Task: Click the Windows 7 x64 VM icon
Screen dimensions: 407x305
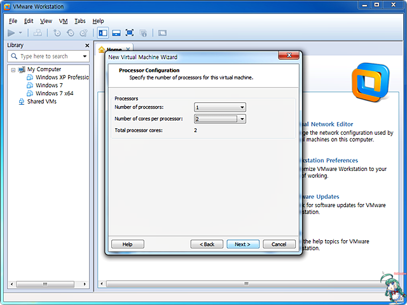Action: point(30,93)
